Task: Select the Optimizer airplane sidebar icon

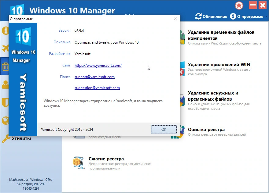Action: tap(5, 48)
